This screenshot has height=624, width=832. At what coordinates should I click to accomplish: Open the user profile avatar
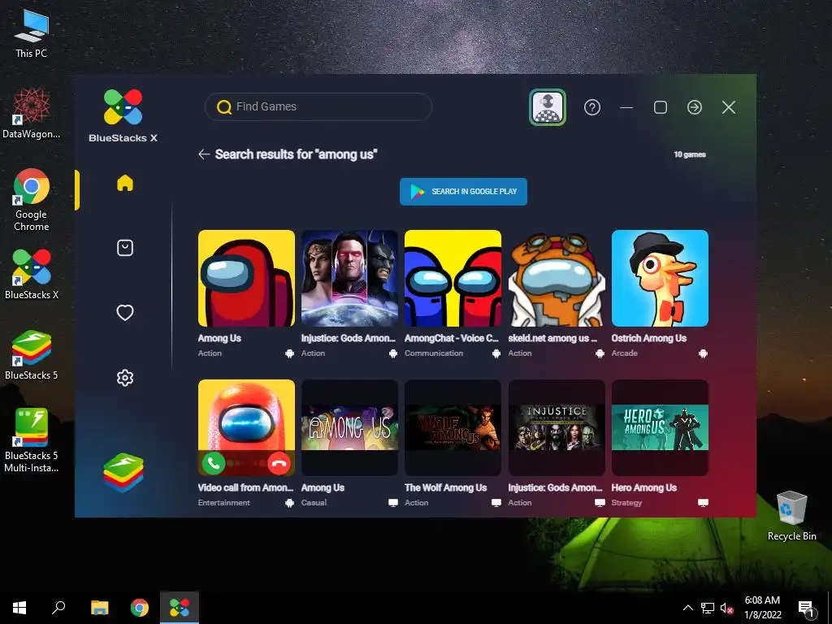547,107
